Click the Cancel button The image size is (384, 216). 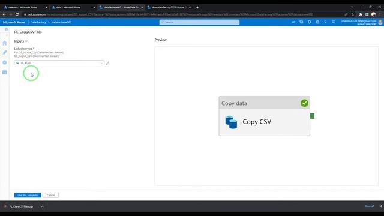click(x=50, y=195)
